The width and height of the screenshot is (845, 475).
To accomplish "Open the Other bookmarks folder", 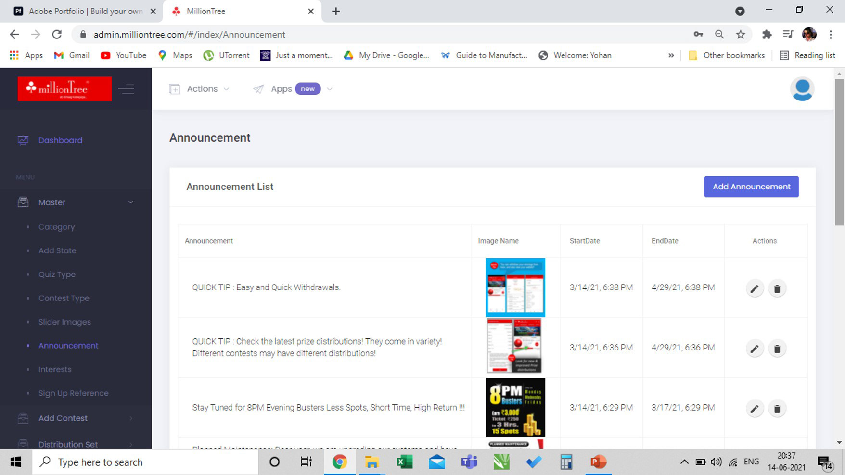I will (x=727, y=55).
